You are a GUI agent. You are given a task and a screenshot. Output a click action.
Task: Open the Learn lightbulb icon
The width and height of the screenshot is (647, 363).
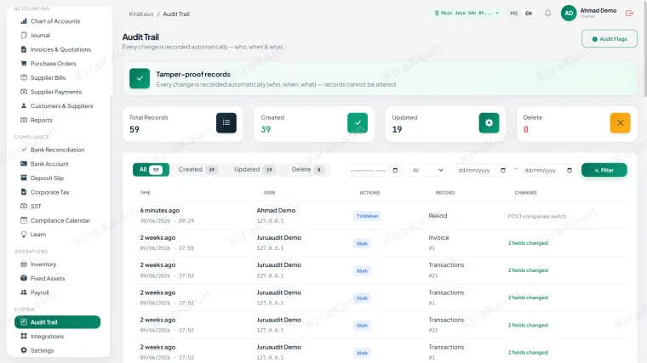(24, 234)
